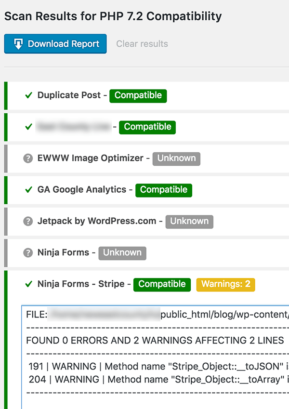Expand the yellow Warnings: 2 badge

coord(225,284)
